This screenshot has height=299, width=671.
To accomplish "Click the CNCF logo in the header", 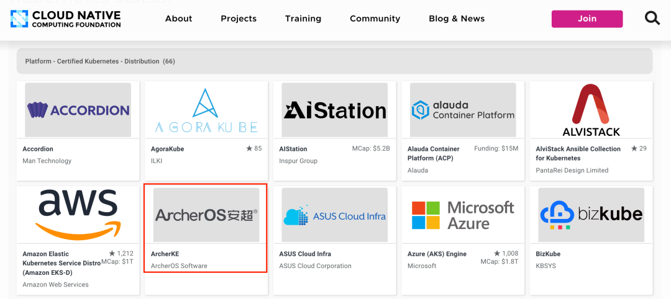I will (x=65, y=19).
